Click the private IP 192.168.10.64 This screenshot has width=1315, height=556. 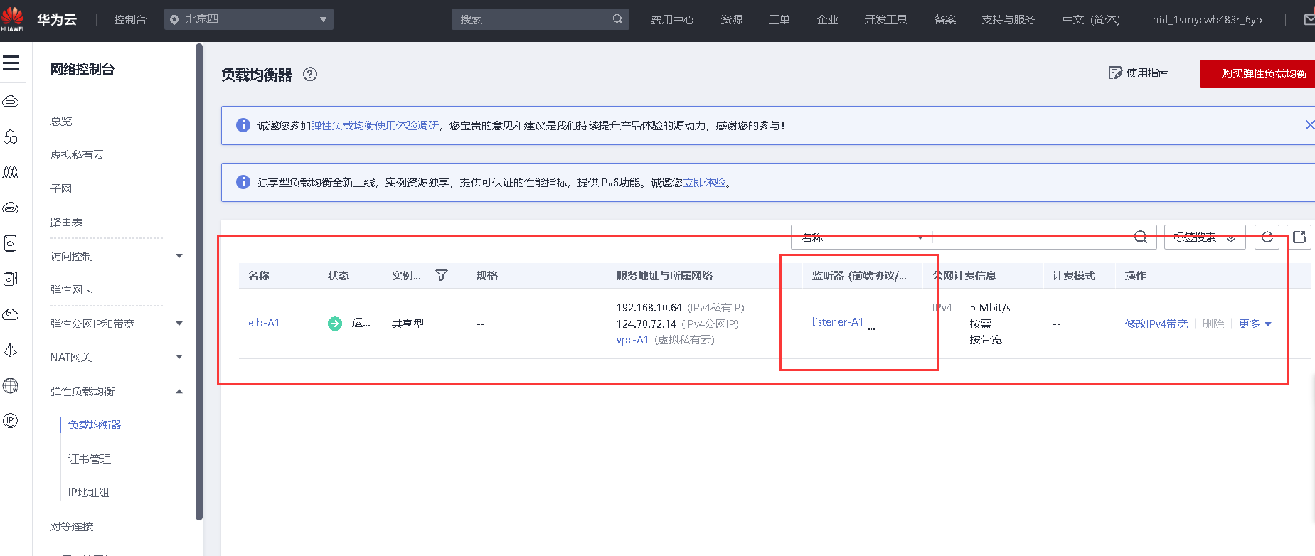point(649,307)
